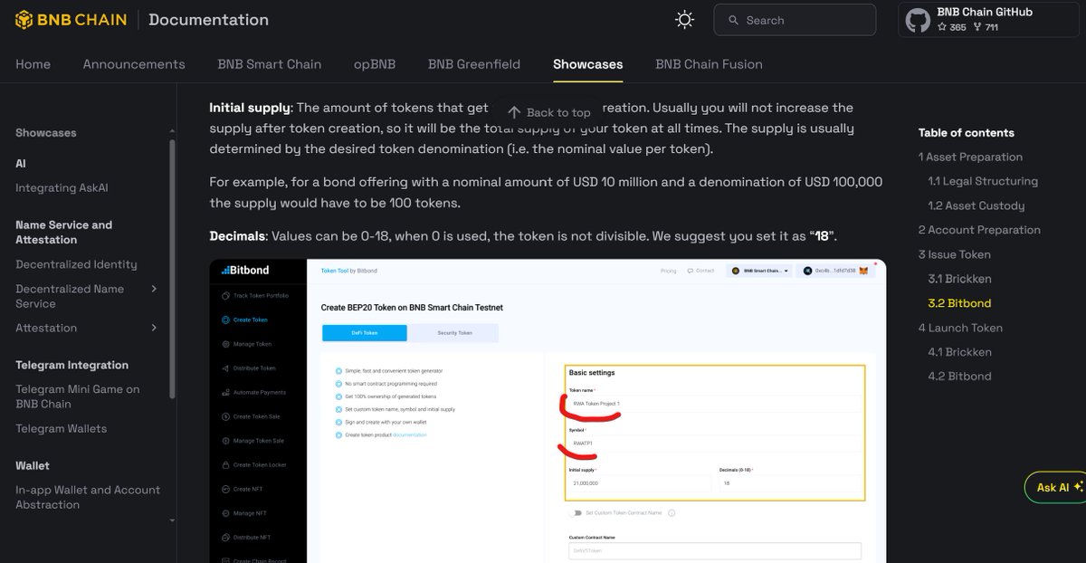Viewport: 1086px width, 563px height.
Task: Click the Back to top button
Action: click(548, 112)
